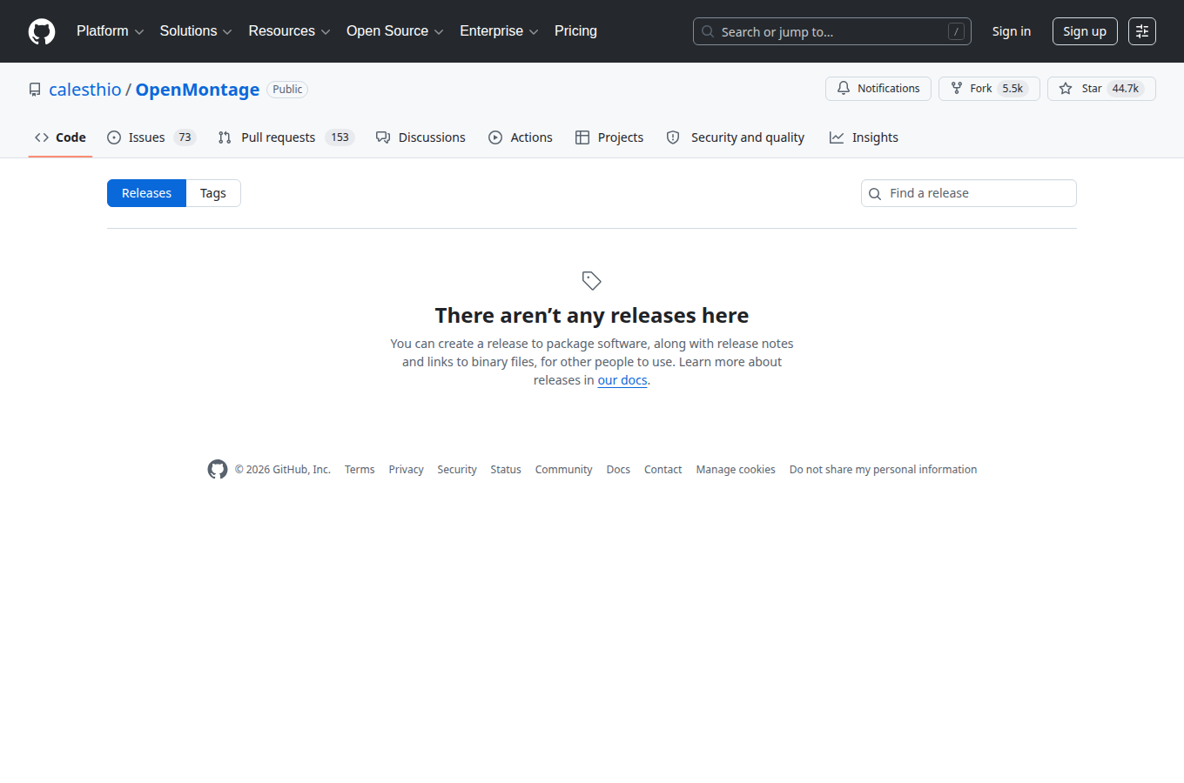Switch to the Code tab
Viewport: 1184px width, 783px height.
(x=60, y=137)
